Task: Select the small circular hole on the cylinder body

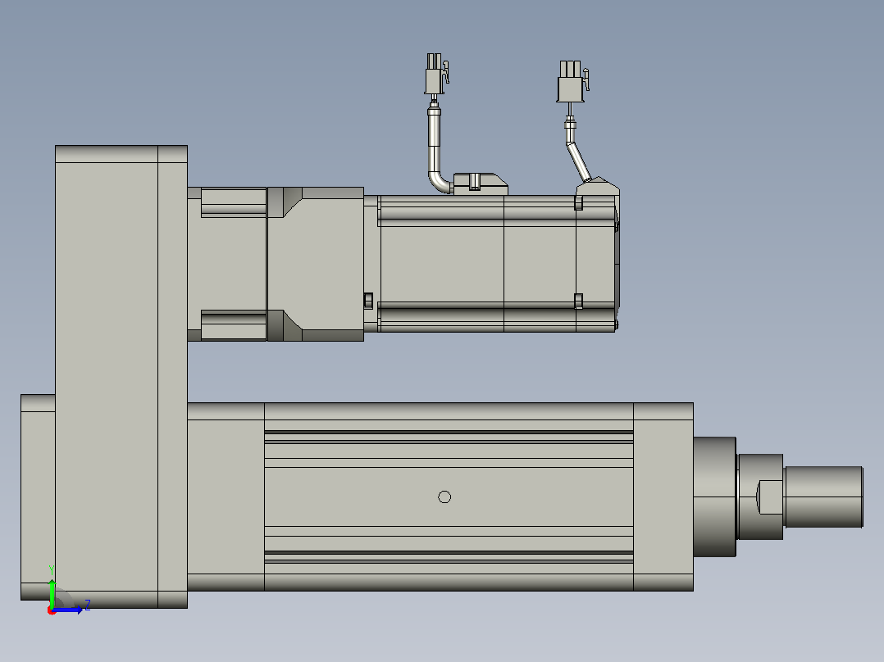Action: click(x=444, y=496)
